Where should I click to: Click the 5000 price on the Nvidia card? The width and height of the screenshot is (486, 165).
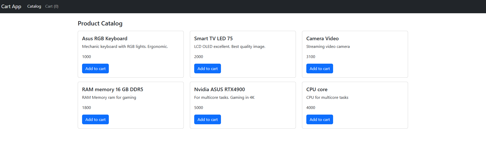point(199,108)
